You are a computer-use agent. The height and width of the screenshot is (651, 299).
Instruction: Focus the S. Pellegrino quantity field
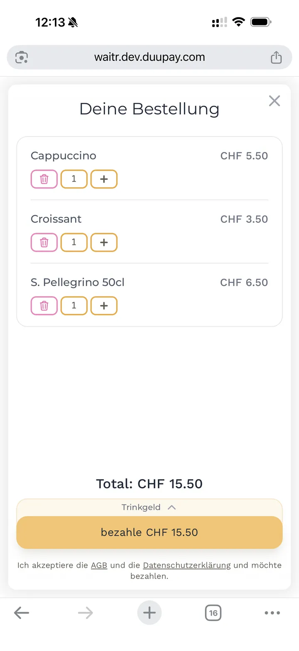[74, 306]
